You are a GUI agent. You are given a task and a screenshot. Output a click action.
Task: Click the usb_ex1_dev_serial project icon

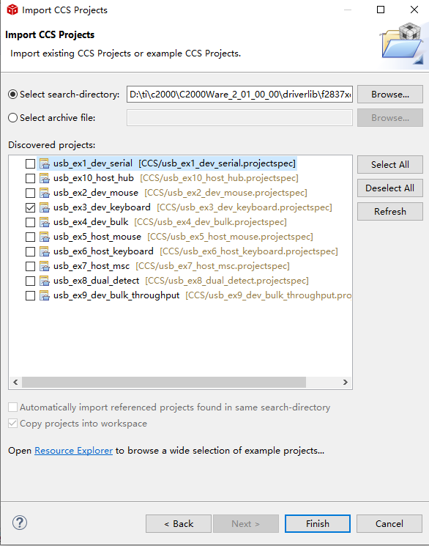click(x=44, y=163)
